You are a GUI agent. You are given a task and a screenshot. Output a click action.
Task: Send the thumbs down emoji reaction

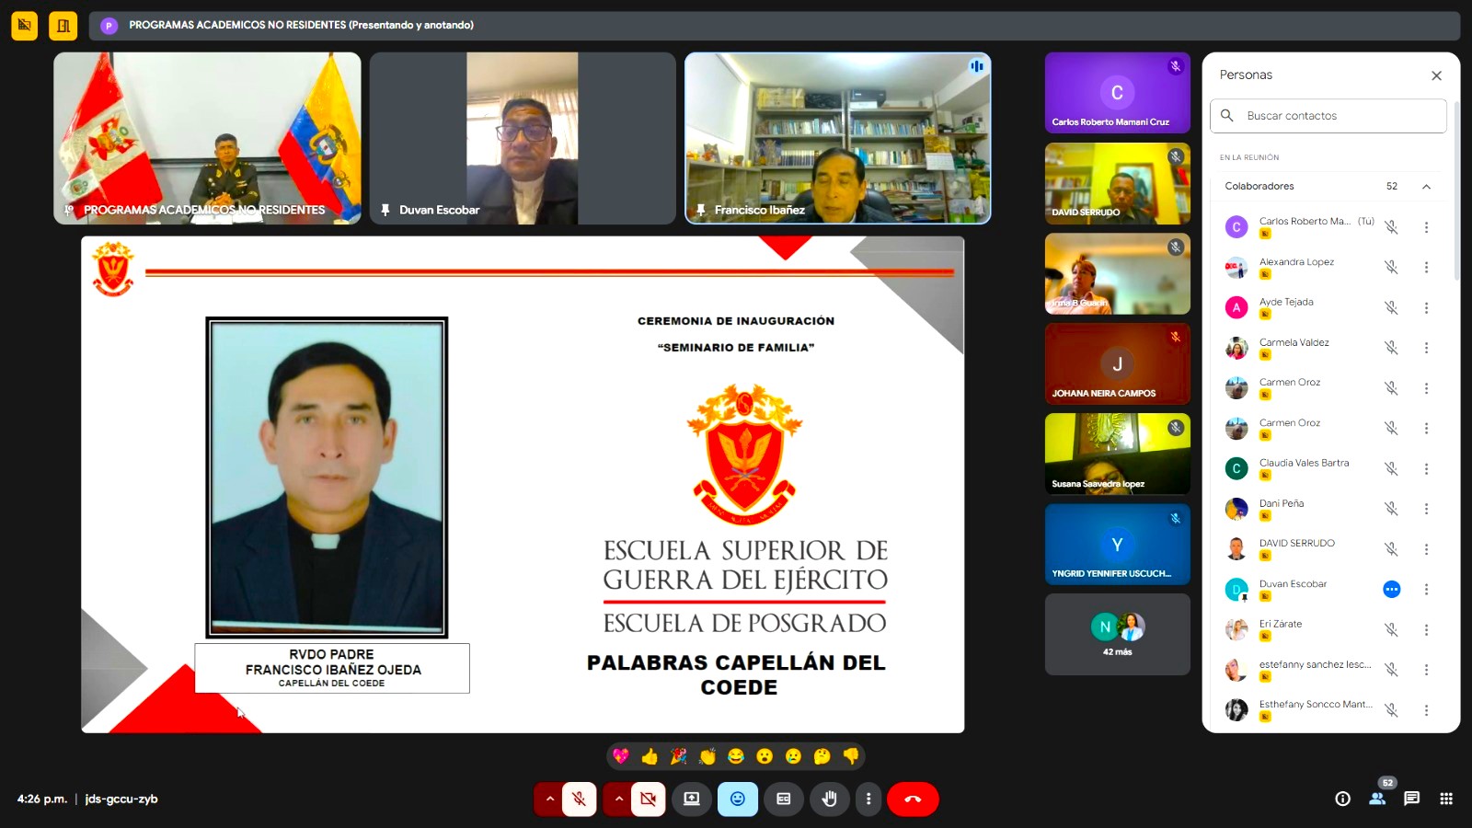click(x=851, y=756)
